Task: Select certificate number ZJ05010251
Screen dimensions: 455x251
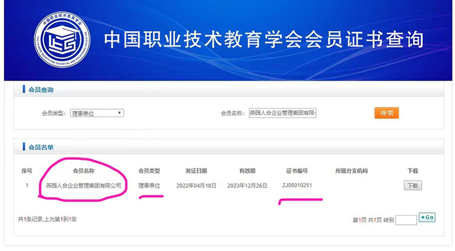Action: [297, 185]
